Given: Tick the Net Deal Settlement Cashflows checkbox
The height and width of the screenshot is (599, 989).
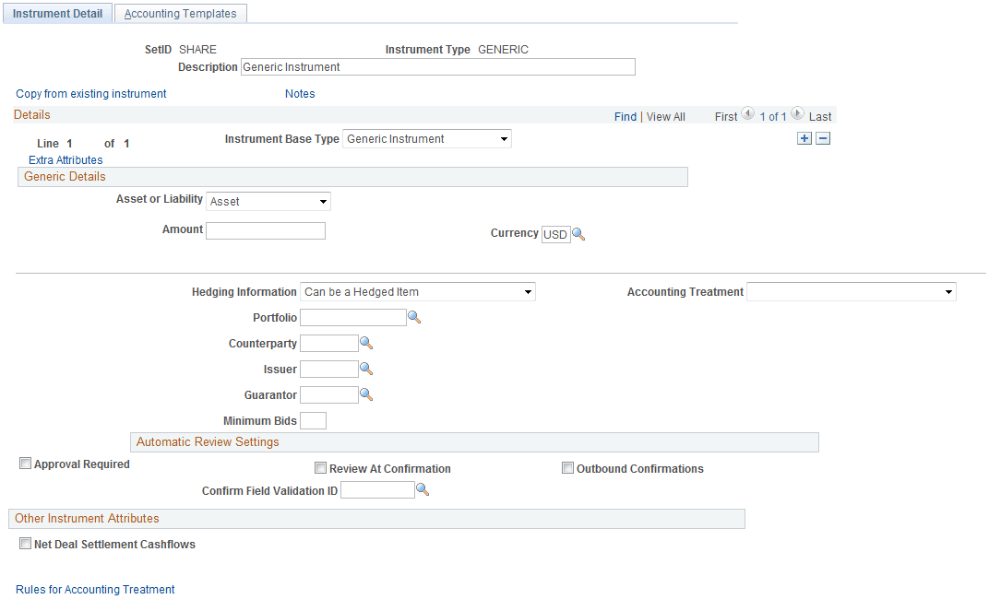Looking at the screenshot, I should [x=25, y=544].
